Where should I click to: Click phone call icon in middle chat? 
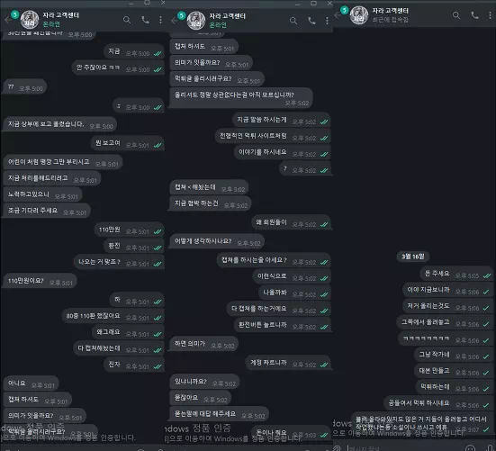point(311,21)
